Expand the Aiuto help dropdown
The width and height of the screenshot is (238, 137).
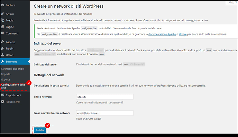232,3
